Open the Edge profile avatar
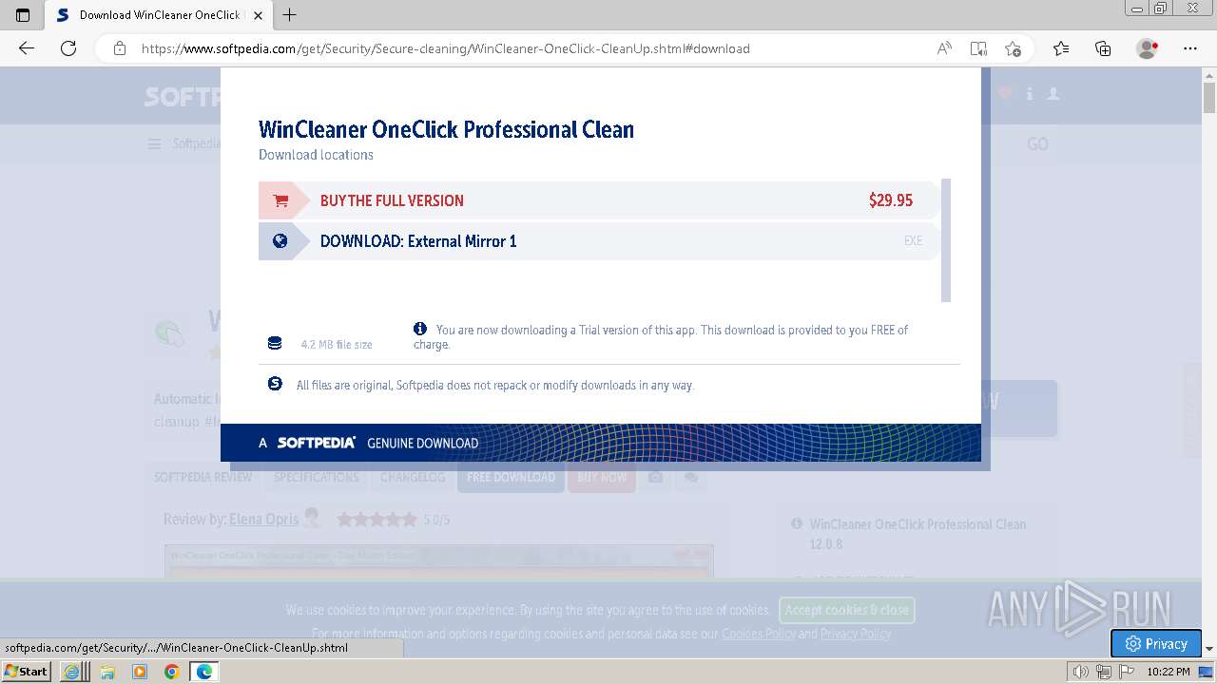The width and height of the screenshot is (1217, 684). tap(1148, 48)
